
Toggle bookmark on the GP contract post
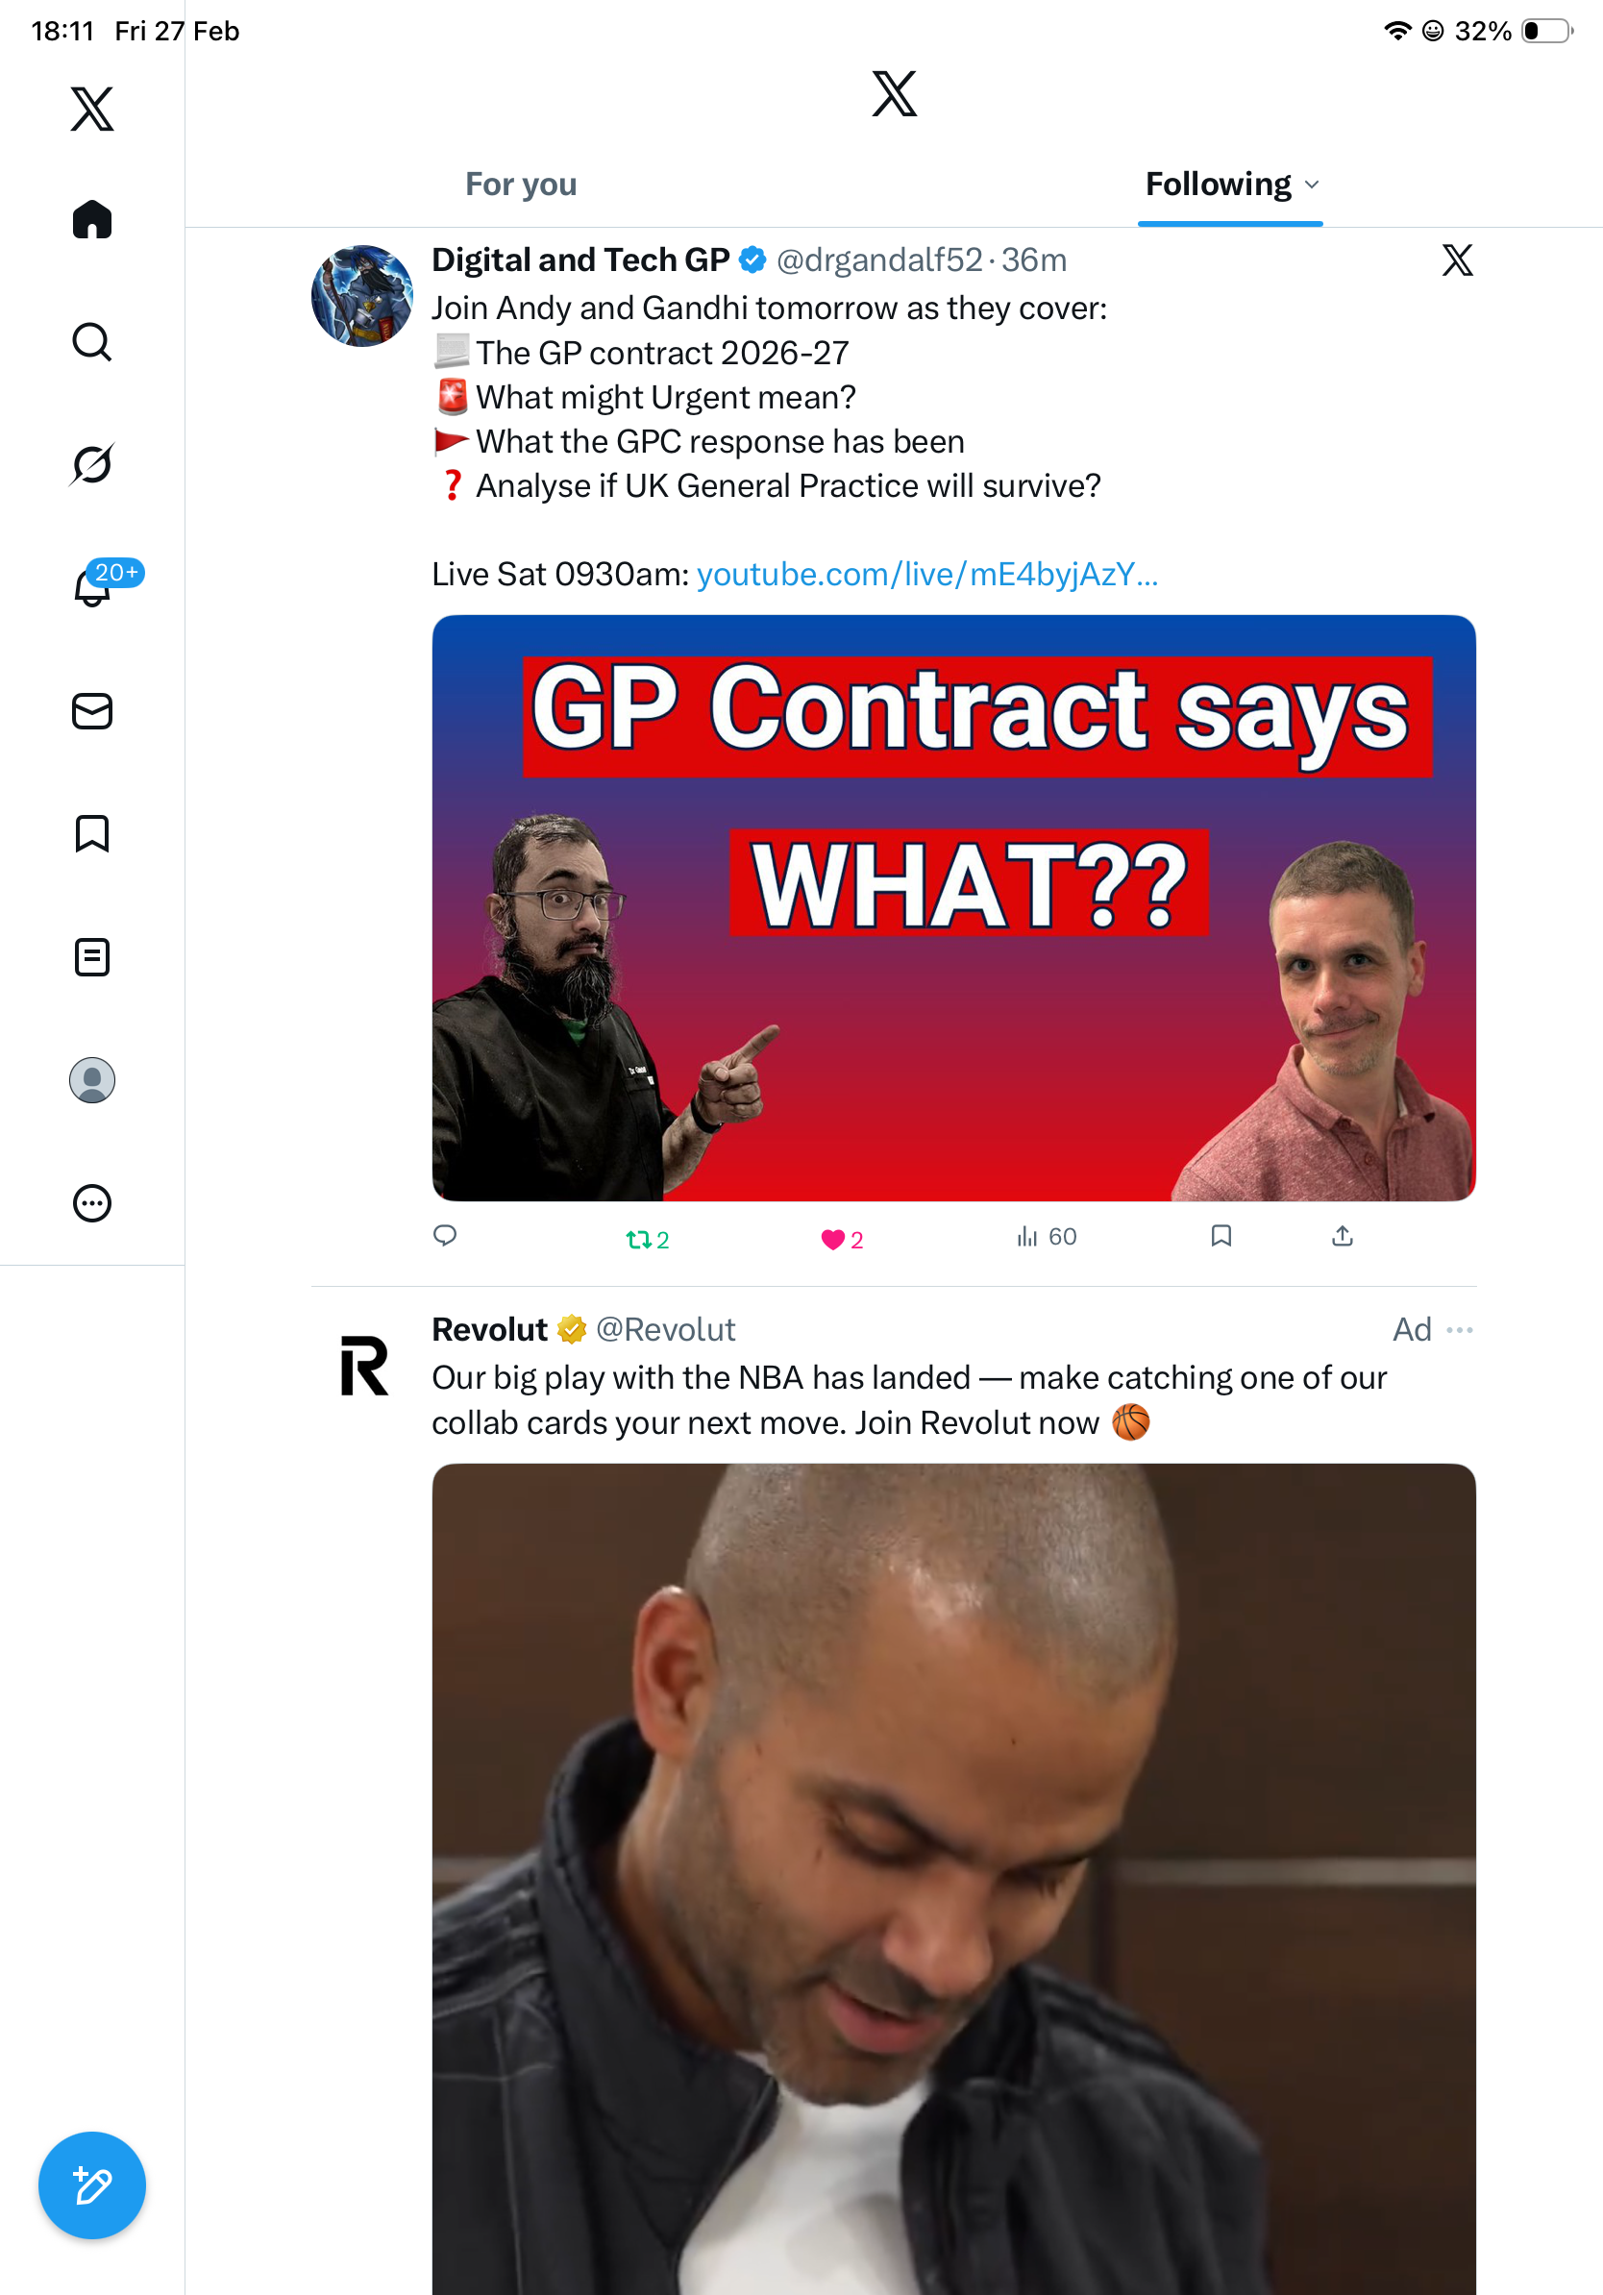[1221, 1237]
